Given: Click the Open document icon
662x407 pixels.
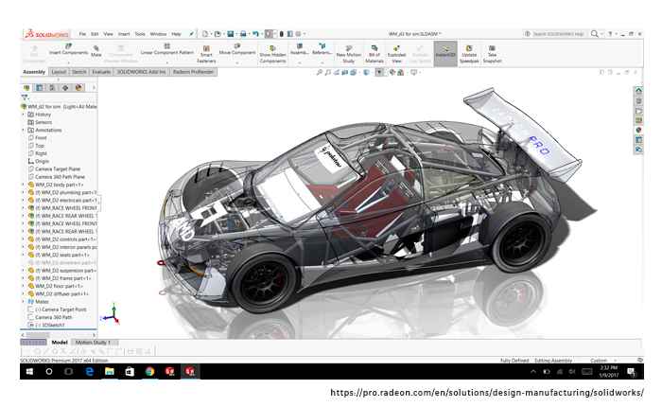Looking at the screenshot, I should coord(218,34).
